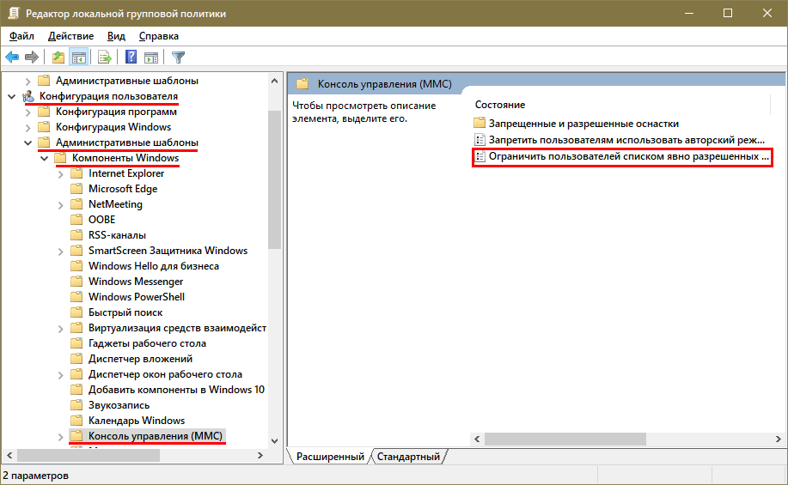Toggle Show/Hide console tree toolbar button

pos(78,58)
